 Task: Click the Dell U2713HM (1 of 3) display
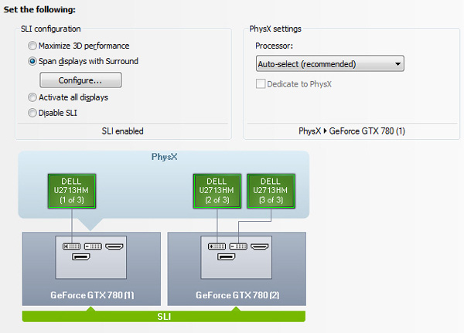click(71, 191)
